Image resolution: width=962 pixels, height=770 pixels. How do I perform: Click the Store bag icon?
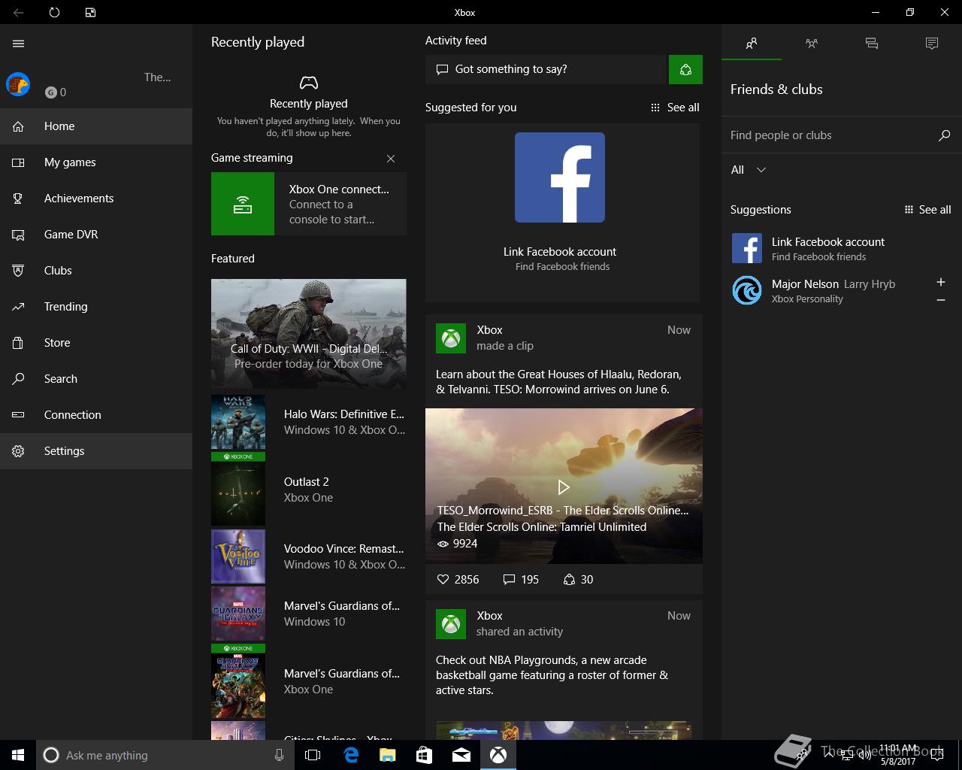[18, 343]
